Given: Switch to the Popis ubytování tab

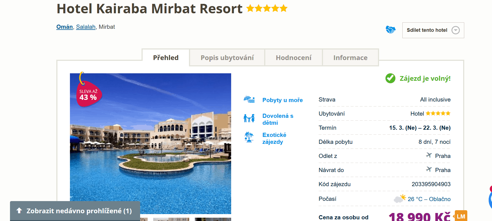Looking at the screenshot, I should 227,58.
